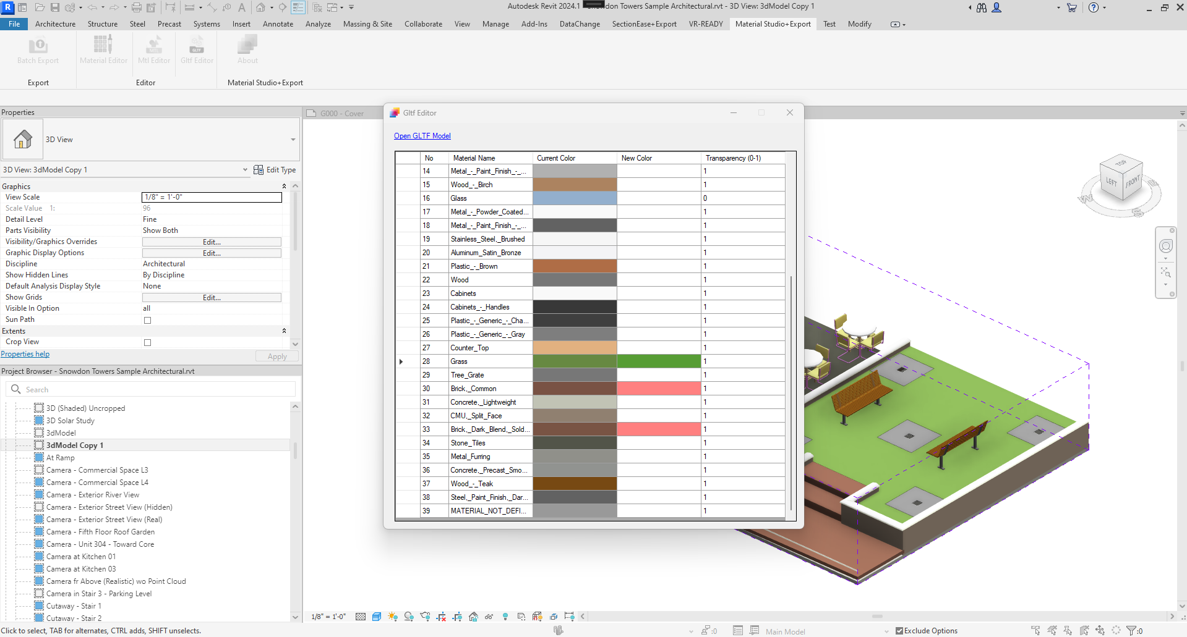Toggle Drag Elements on Selection status icon
Viewport: 1187px width, 637px height.
pos(1100,631)
